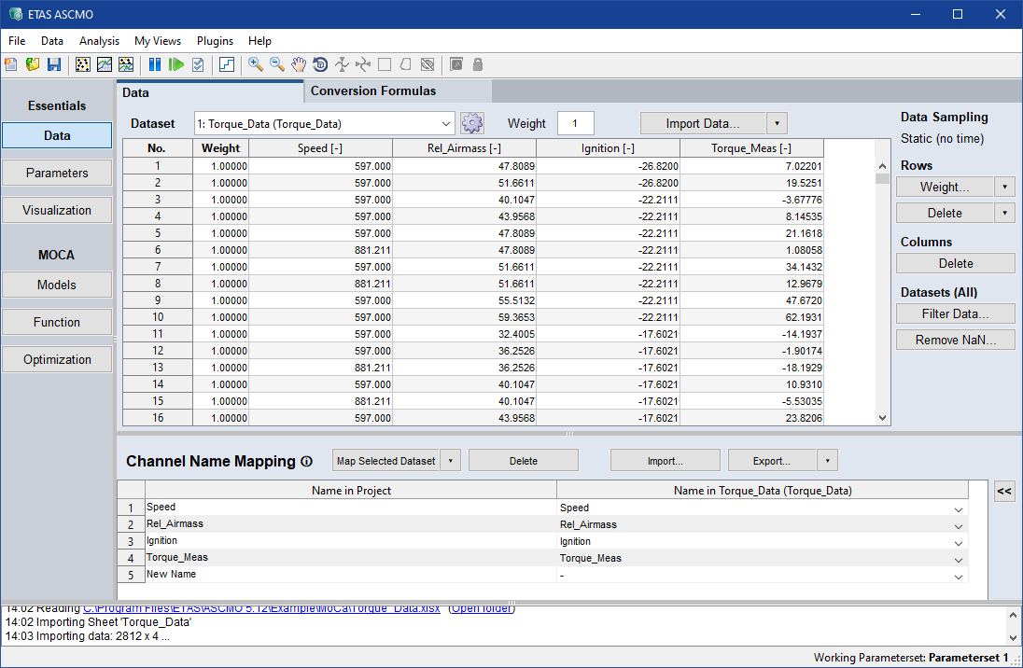1023x668 pixels.
Task: Open the scatter plot view icon
Action: (83, 64)
